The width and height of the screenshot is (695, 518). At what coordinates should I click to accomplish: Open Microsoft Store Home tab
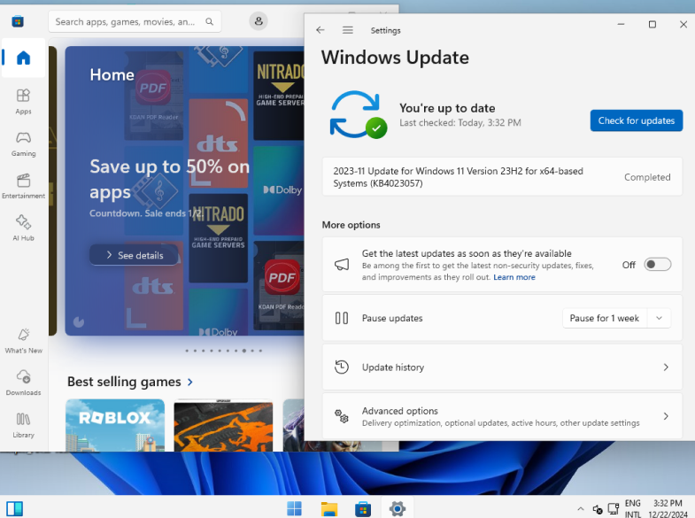coord(23,58)
